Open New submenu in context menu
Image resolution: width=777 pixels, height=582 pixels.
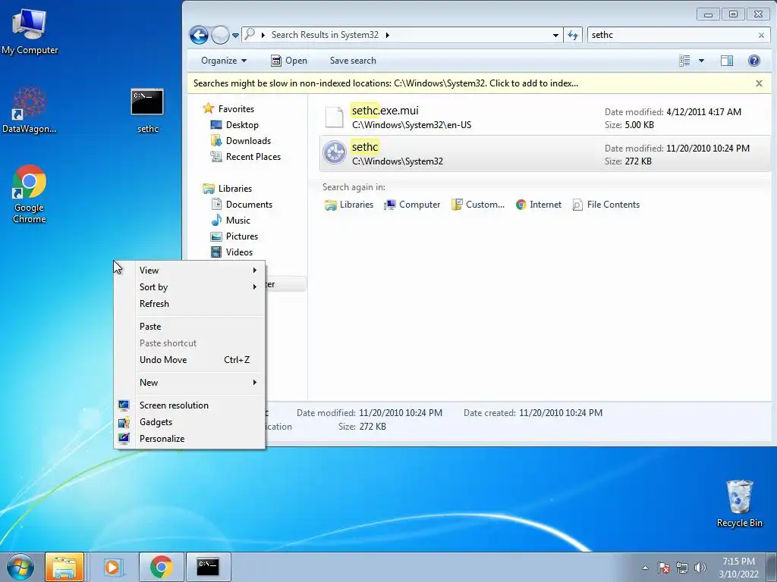(x=189, y=383)
